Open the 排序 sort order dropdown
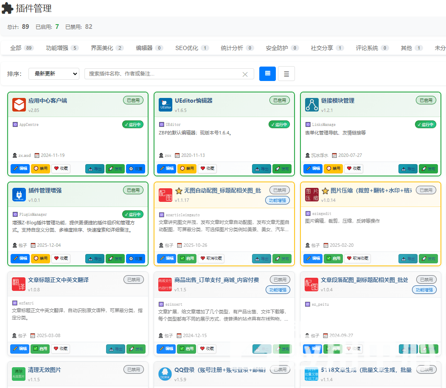This screenshot has width=446, height=388. pyautogui.click(x=54, y=74)
